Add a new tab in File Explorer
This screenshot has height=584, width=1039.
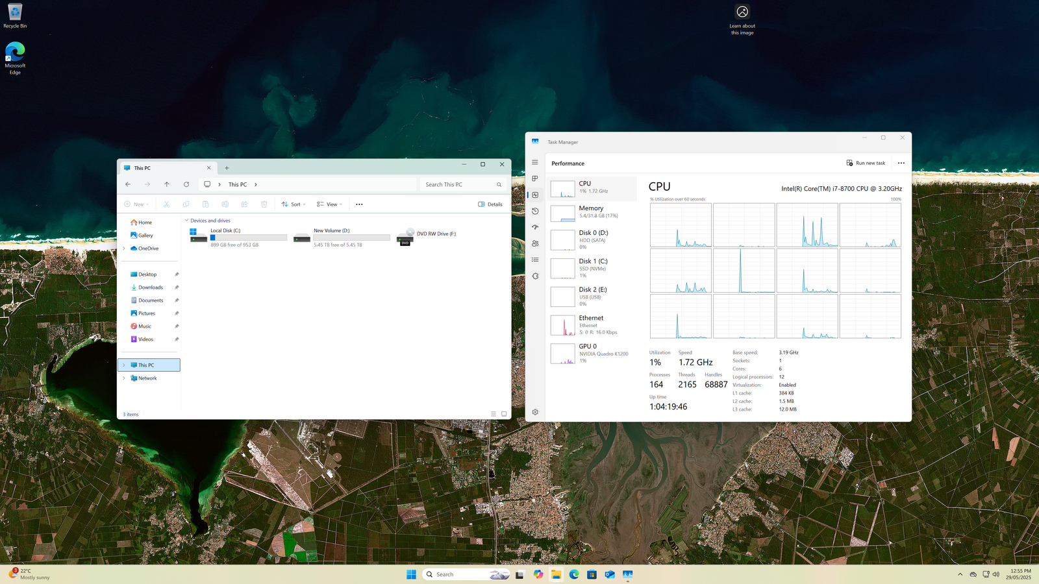coord(227,168)
